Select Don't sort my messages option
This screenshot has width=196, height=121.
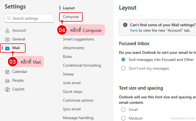[123, 68]
